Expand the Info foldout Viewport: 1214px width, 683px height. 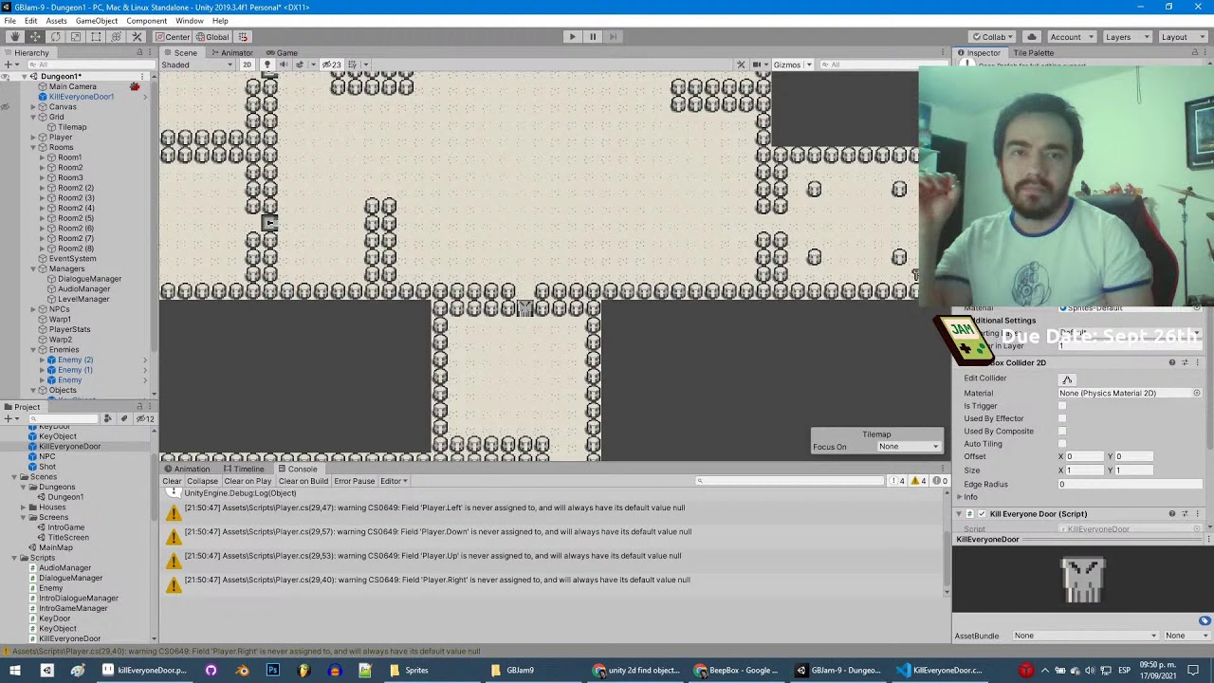pos(959,497)
